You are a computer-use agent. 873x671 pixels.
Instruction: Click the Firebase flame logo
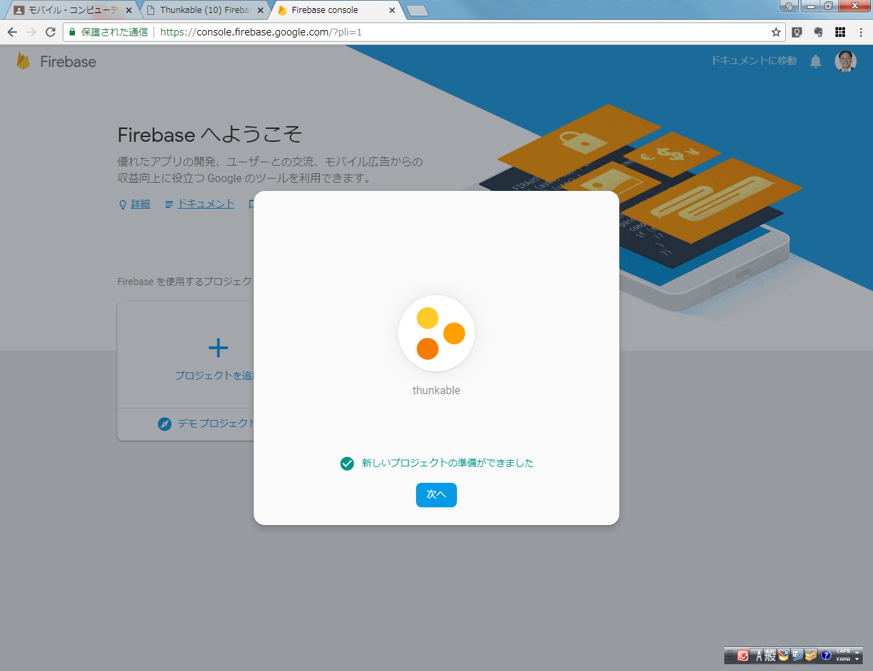click(23, 61)
